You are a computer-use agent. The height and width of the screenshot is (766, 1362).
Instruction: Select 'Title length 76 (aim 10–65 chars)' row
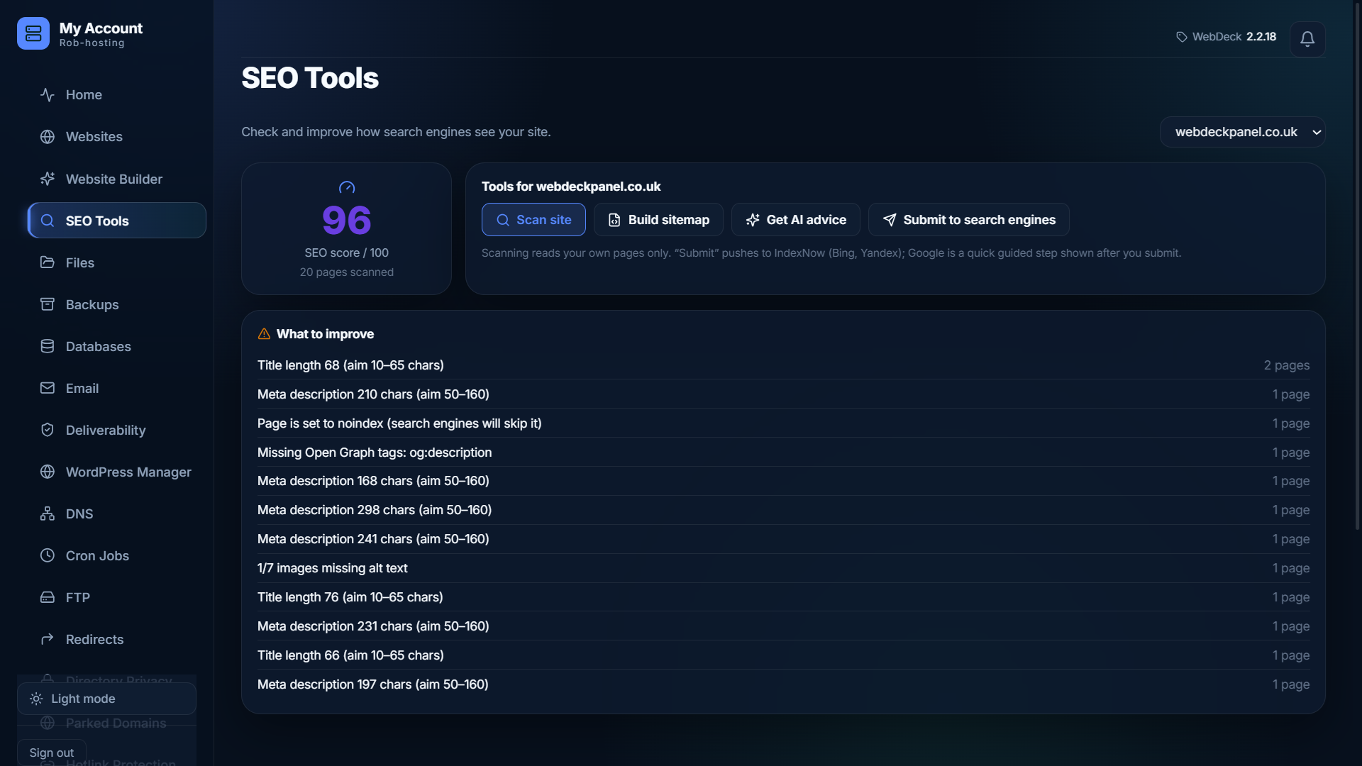point(783,597)
